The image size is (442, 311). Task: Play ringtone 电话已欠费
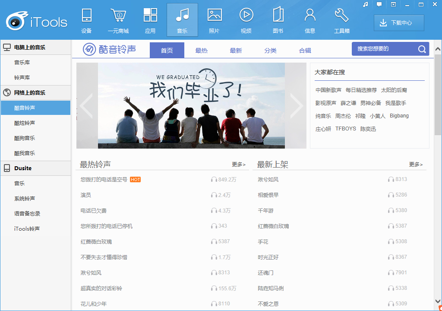pyautogui.click(x=94, y=210)
